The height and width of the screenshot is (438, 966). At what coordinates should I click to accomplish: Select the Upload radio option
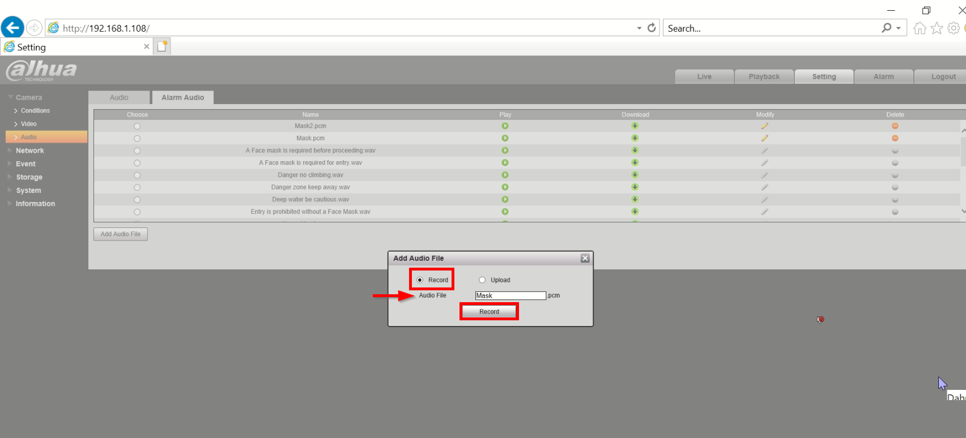coord(482,280)
